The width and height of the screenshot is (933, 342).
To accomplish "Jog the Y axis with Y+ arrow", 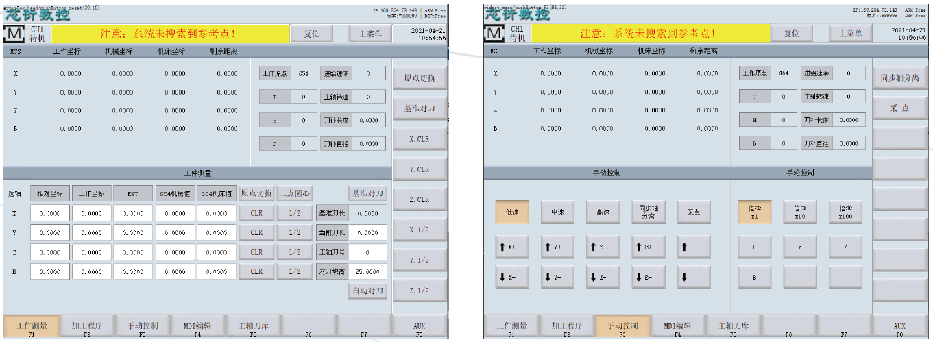I will [557, 247].
